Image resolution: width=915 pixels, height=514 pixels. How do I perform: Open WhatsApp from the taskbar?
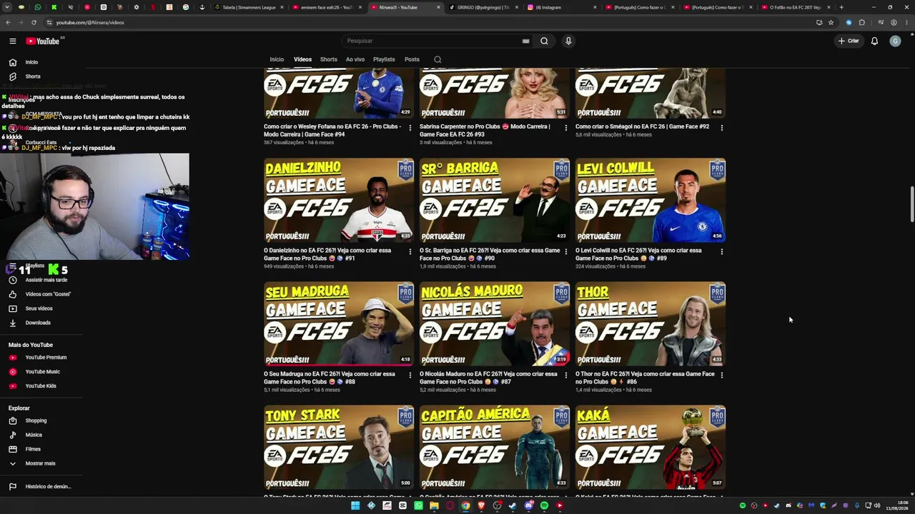point(418,505)
